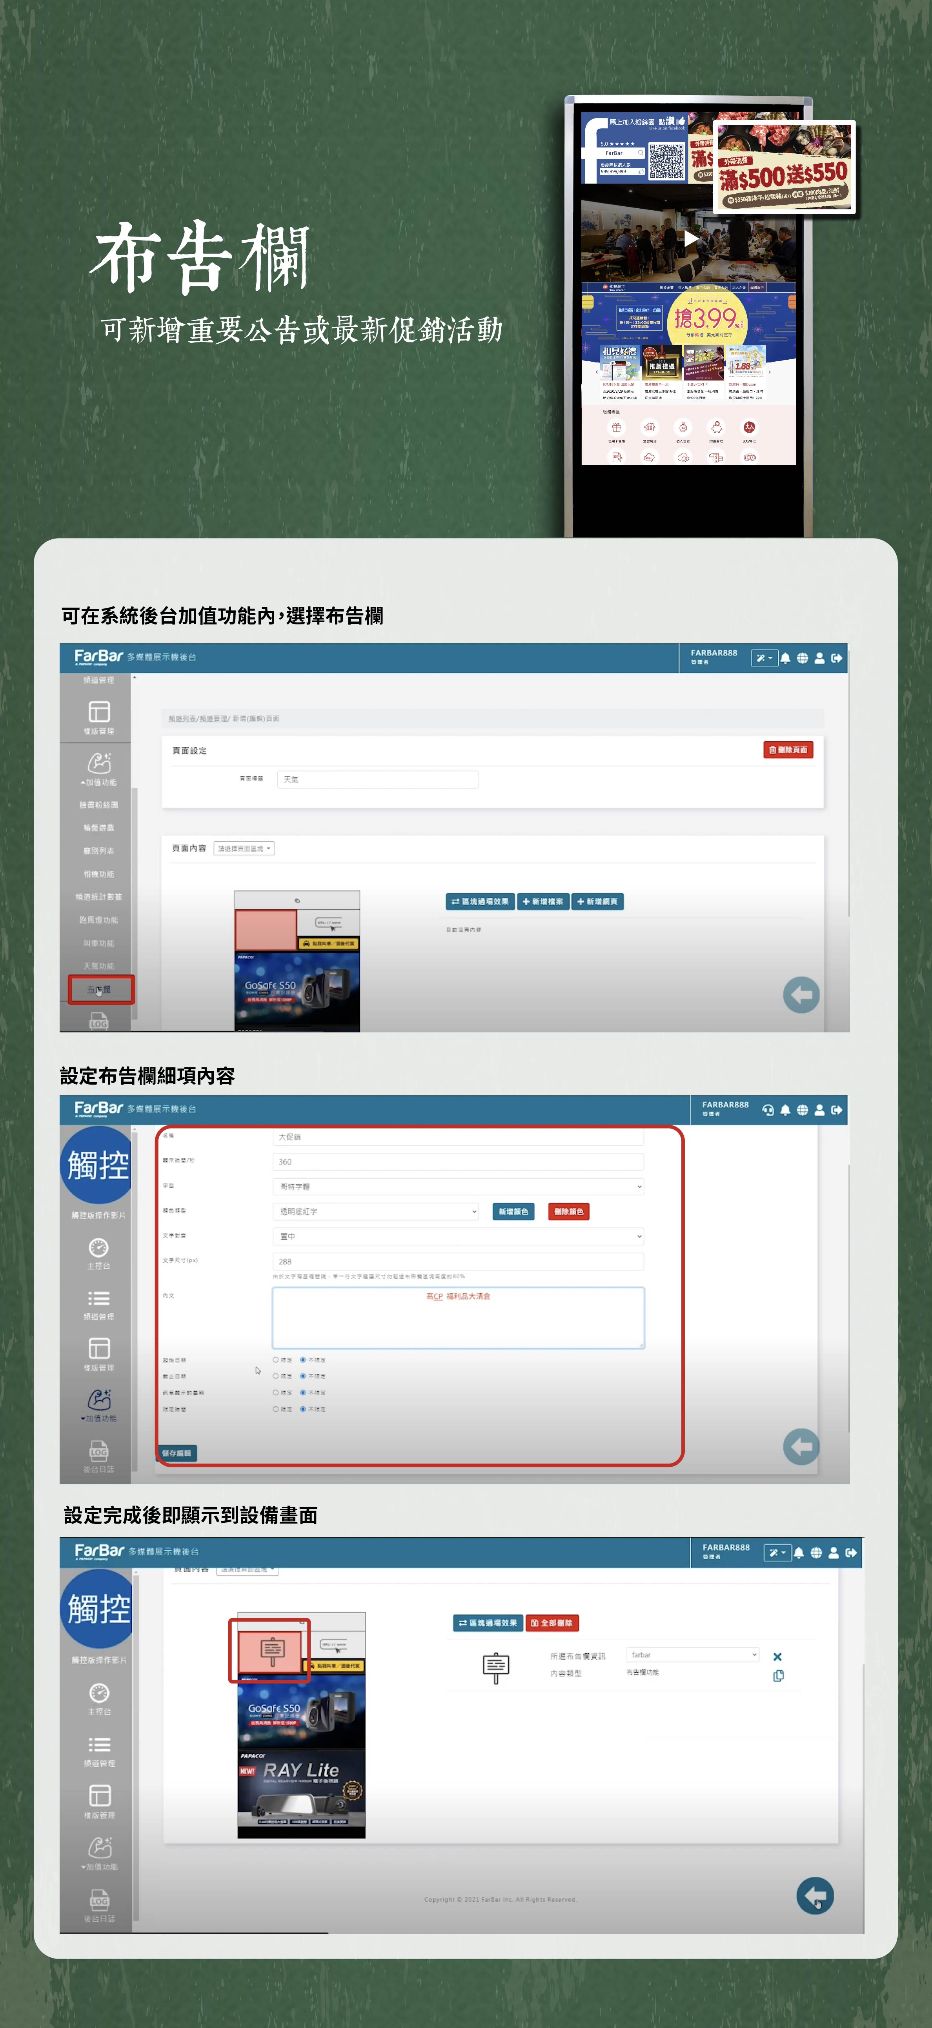The image size is (932, 2028).
Task: Collapse 加值功能 menu in first screenshot sidebar
Action: pos(98,783)
